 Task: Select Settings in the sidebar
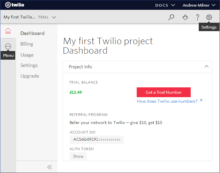pos(29,65)
